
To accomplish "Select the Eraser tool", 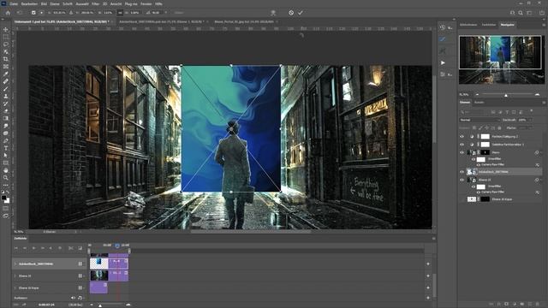I will click(6, 111).
